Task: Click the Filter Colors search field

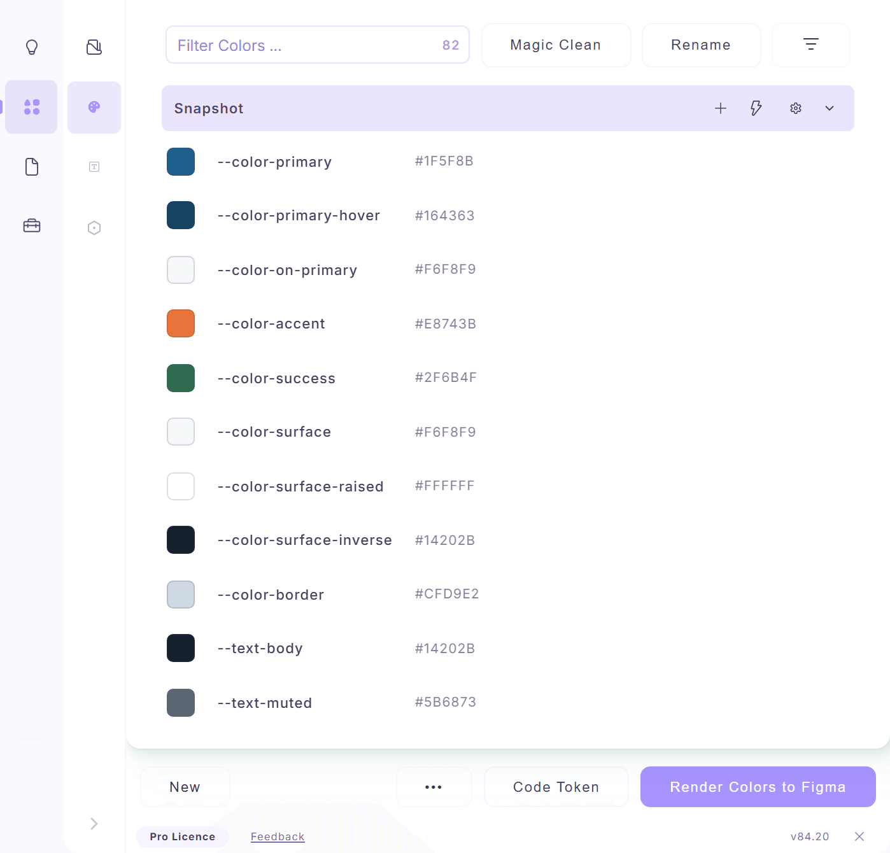Action: tap(318, 45)
